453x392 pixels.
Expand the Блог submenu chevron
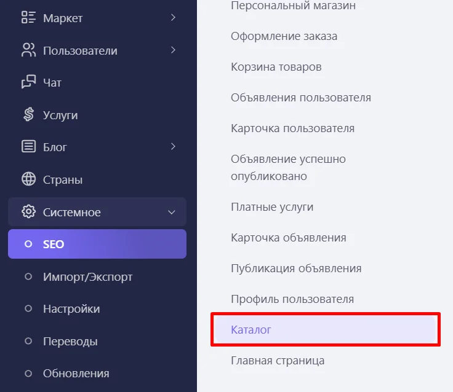[173, 147]
